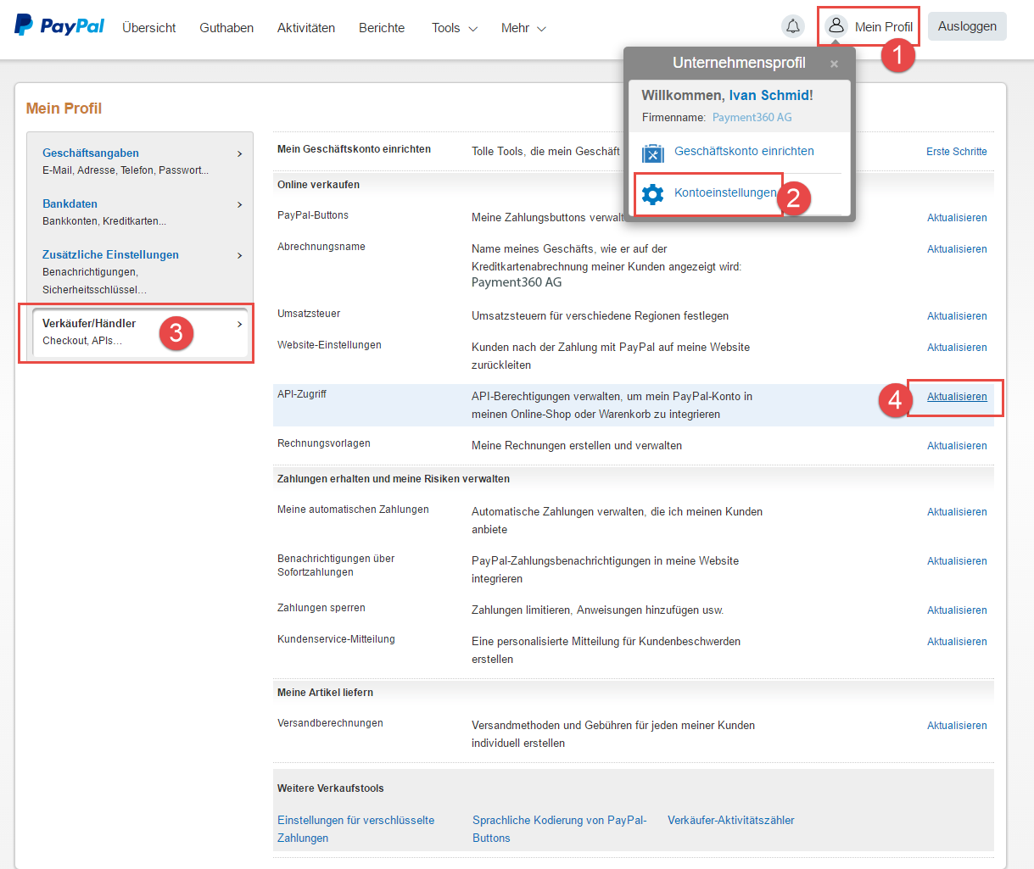The width and height of the screenshot is (1034, 869).
Task: Expand the Tools dropdown menu
Action: 454,28
